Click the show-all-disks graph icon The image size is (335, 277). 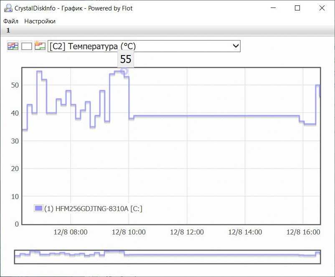tap(13, 46)
